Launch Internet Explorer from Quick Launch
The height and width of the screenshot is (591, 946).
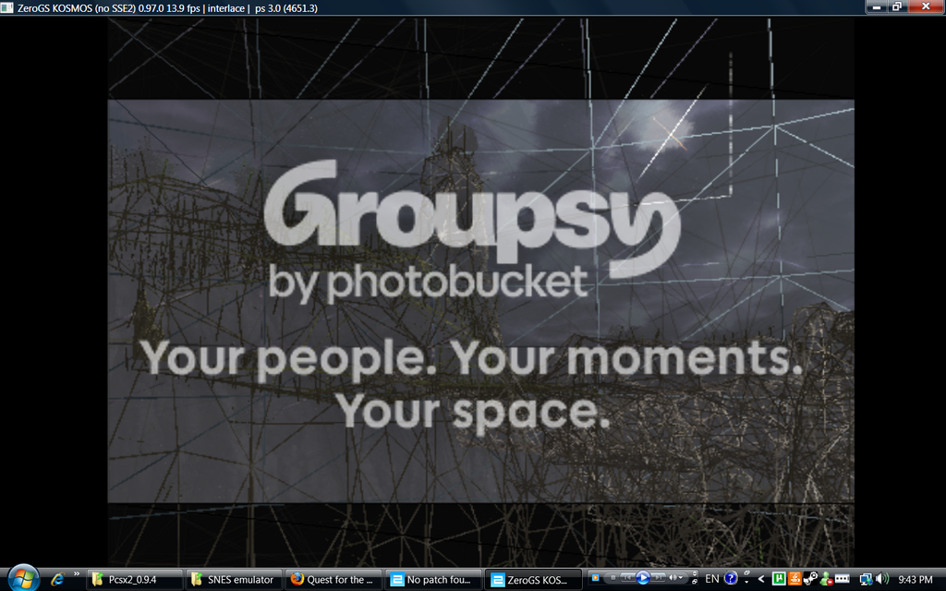coord(57,579)
